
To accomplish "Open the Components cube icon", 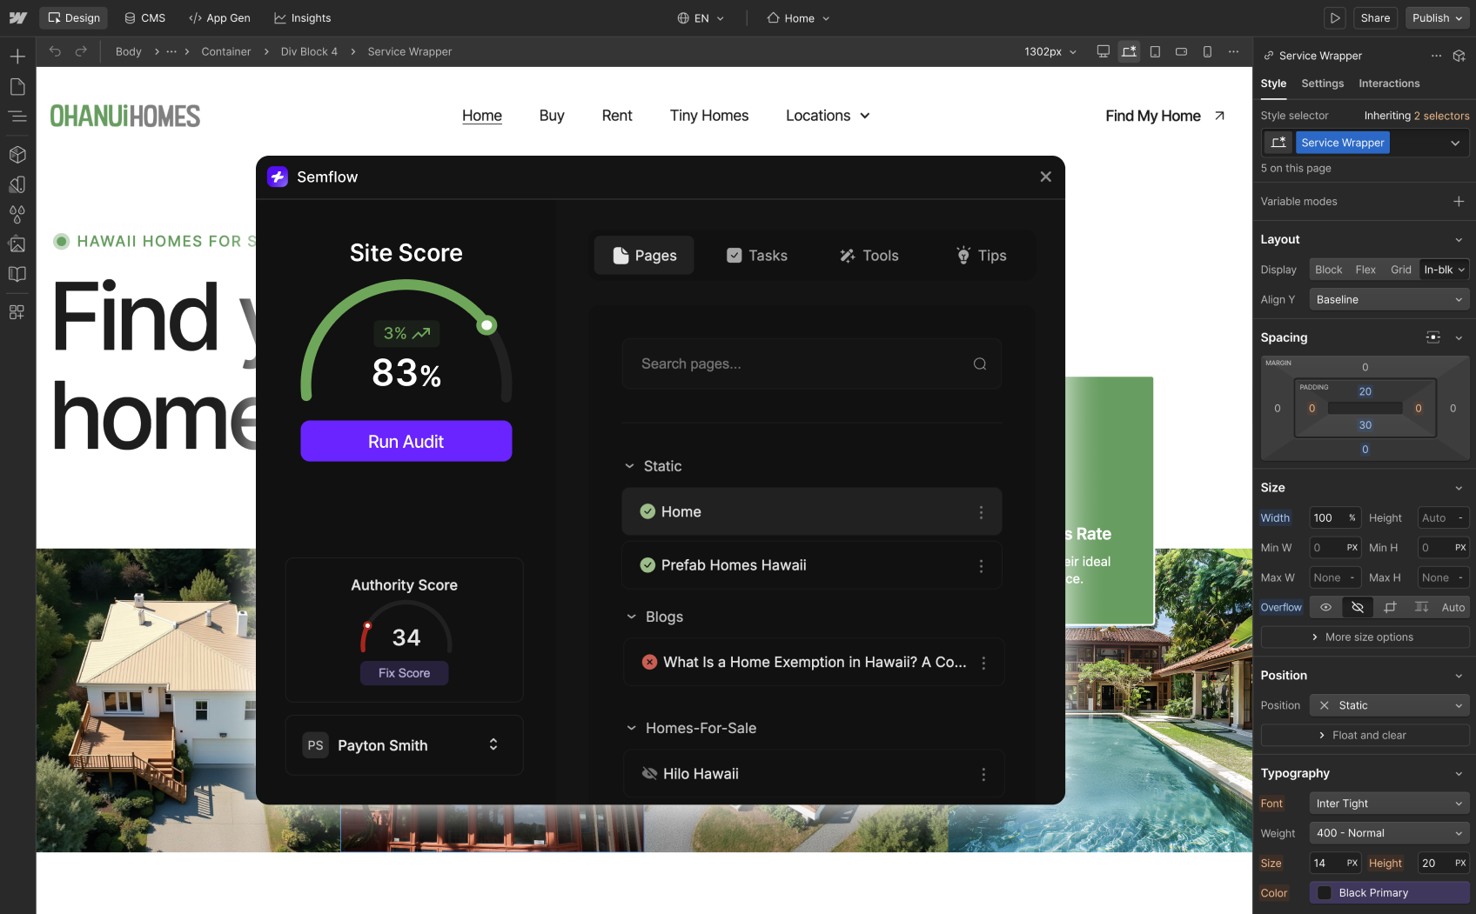I will (x=17, y=155).
